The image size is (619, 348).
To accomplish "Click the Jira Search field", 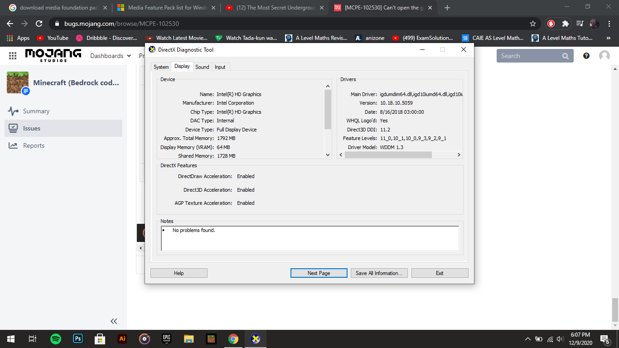I will (535, 56).
